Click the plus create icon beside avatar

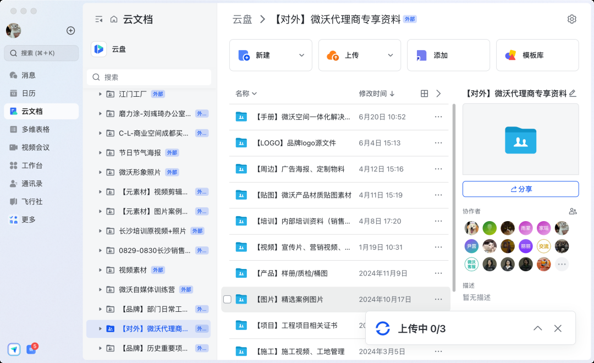point(70,31)
